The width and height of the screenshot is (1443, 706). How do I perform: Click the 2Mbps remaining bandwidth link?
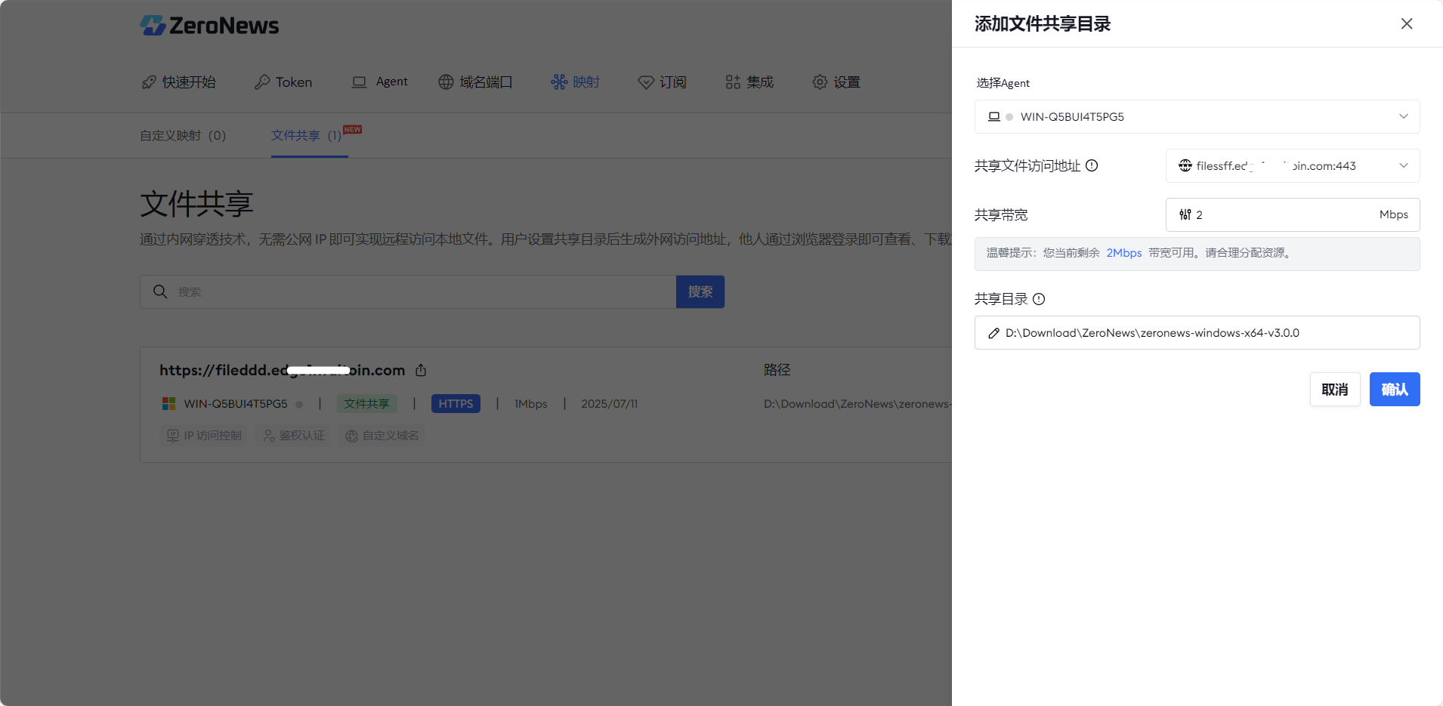click(x=1123, y=253)
